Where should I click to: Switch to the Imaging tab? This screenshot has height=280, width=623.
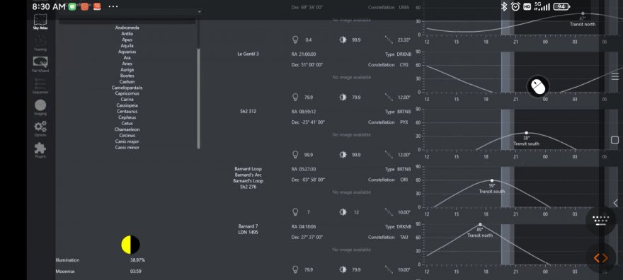point(40,107)
